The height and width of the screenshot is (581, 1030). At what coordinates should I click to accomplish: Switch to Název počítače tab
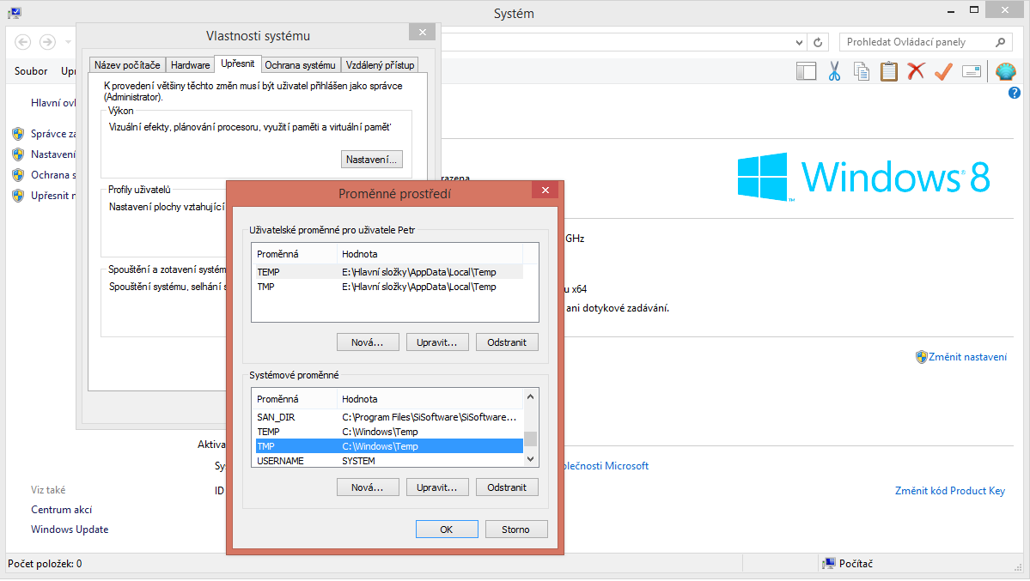pos(127,65)
